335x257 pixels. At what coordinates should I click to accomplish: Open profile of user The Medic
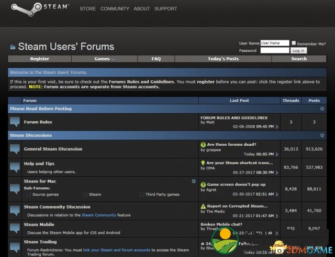[x=216, y=211]
